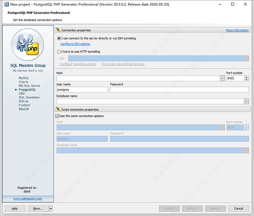This screenshot has height=216, width=254.
Task: Open Configure SSH options link
Action: [75, 44]
